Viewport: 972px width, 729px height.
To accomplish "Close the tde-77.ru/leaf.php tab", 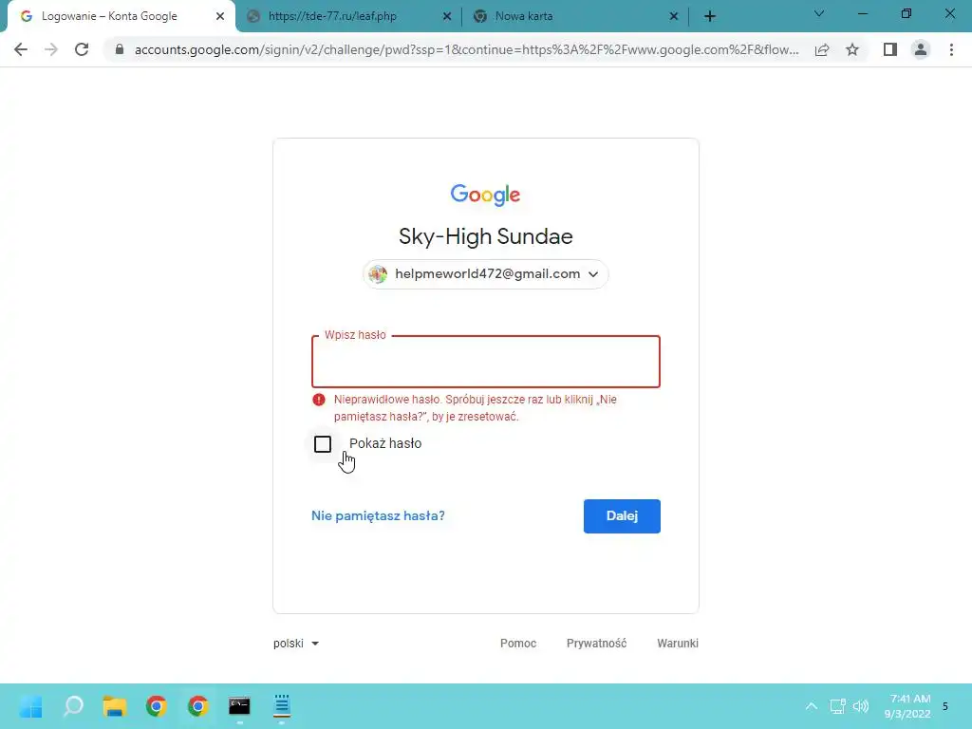I will click(x=447, y=17).
